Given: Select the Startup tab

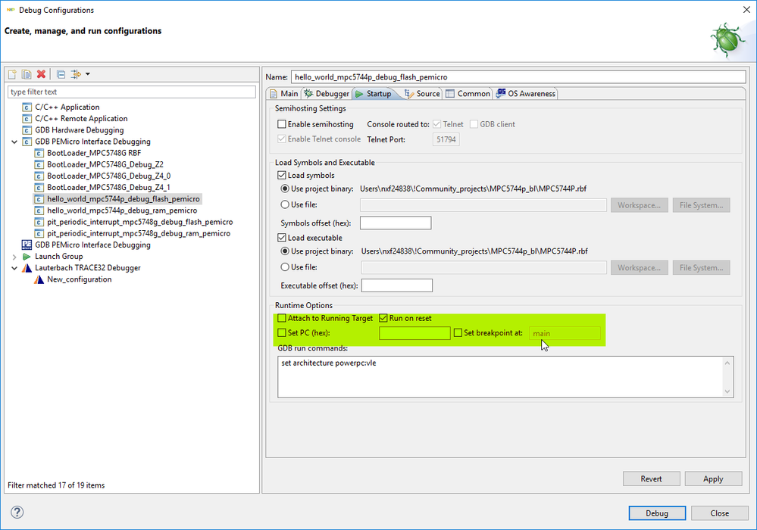Looking at the screenshot, I should [374, 94].
